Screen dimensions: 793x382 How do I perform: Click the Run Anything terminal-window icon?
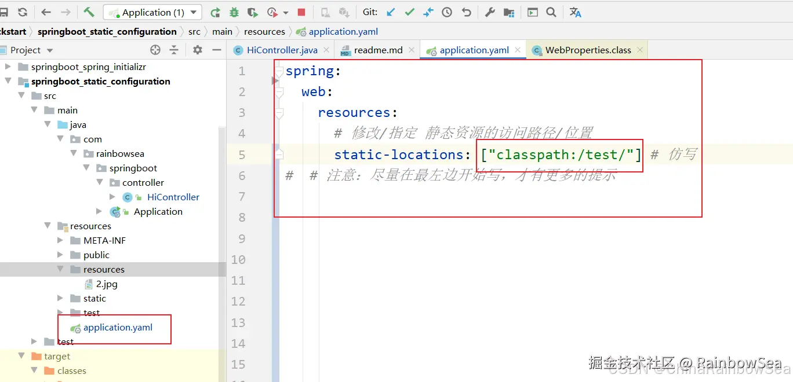click(x=532, y=12)
